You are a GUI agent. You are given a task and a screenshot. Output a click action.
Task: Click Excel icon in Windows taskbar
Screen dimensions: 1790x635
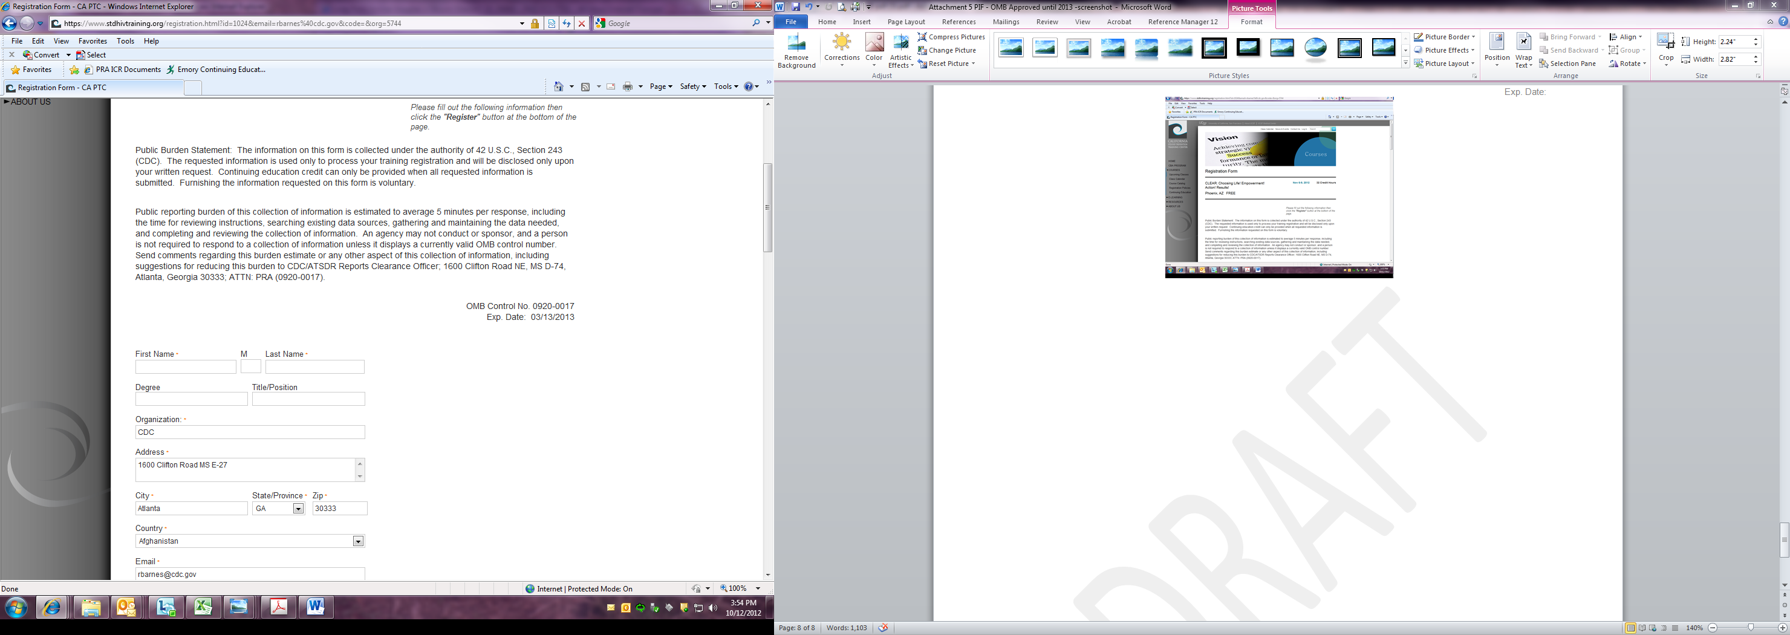tap(203, 607)
